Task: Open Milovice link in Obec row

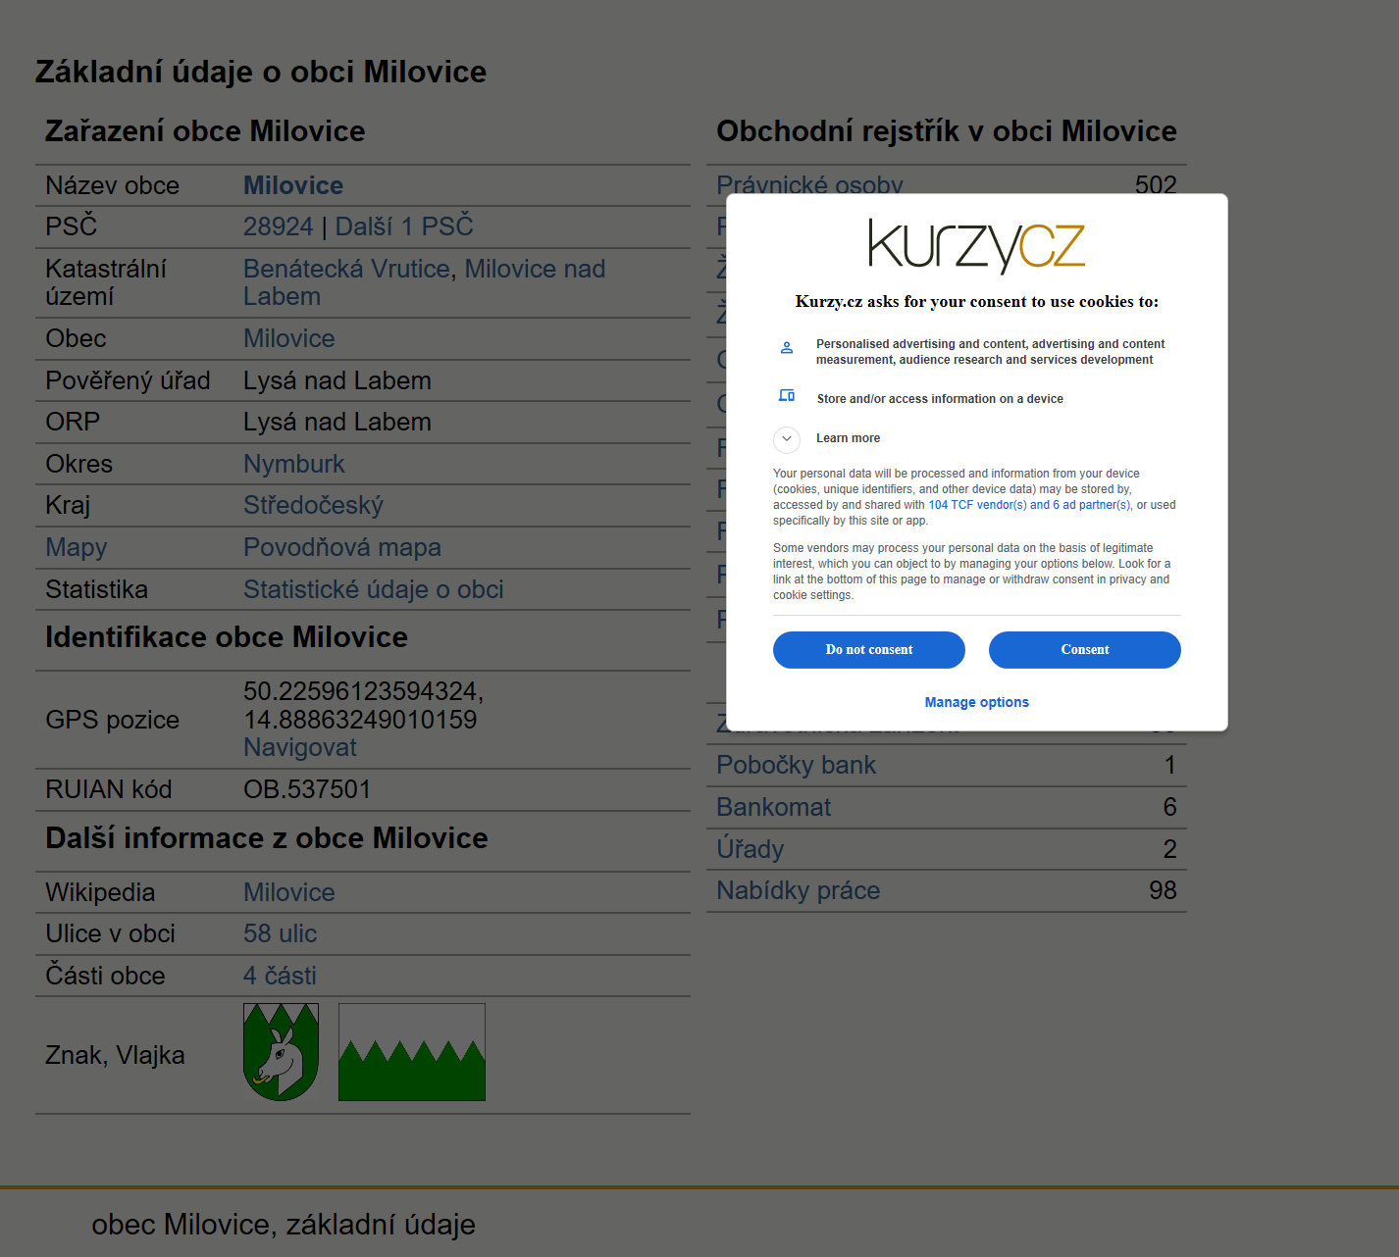Action: (x=289, y=338)
